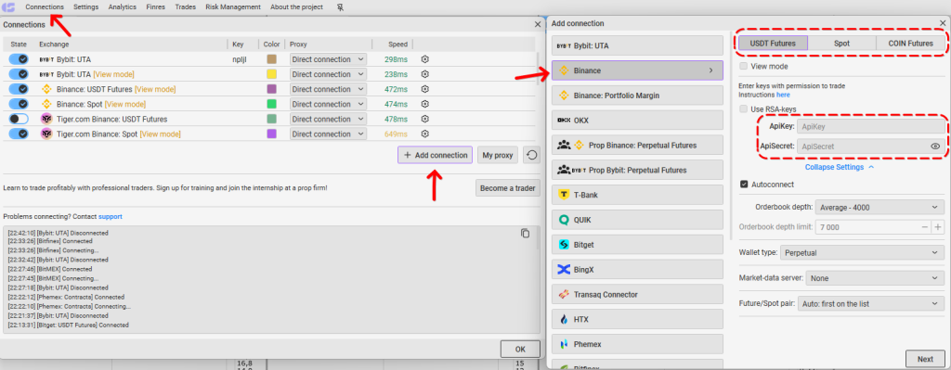Open settings gear for Tiger.com Binance: Spot

pos(425,134)
